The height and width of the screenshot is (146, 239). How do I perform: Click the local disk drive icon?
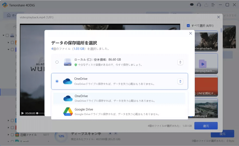(x=68, y=62)
